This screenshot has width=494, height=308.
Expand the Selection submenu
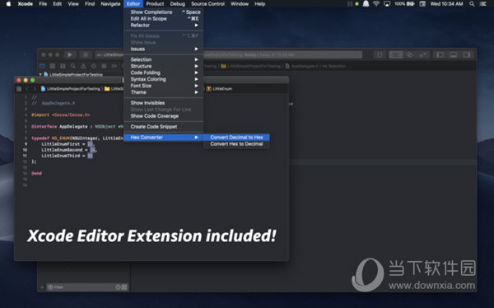pos(163,59)
